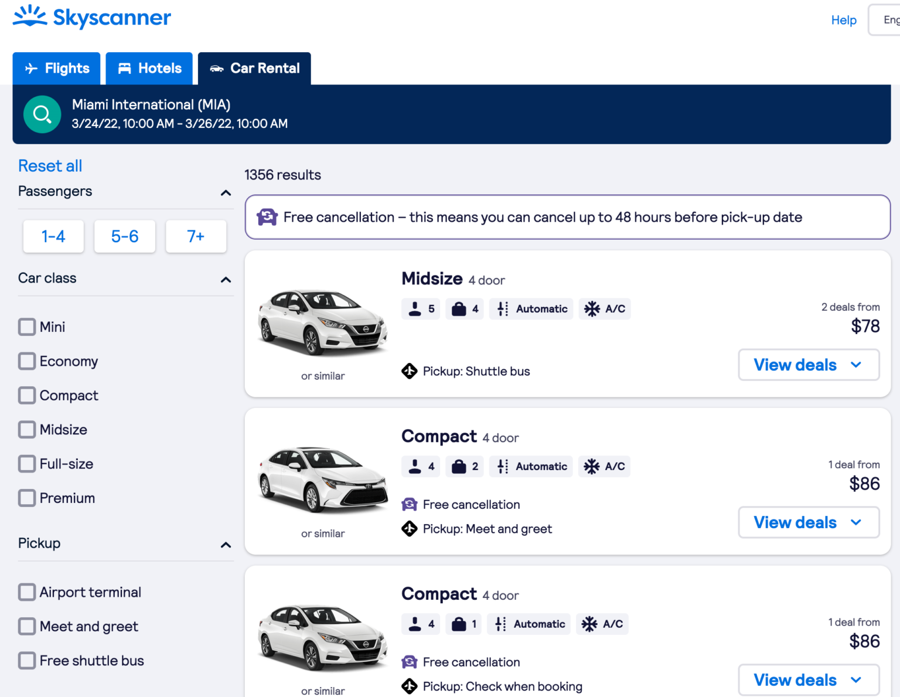This screenshot has height=697, width=900.
Task: Click the Reset all filters link
Action: pyautogui.click(x=50, y=165)
